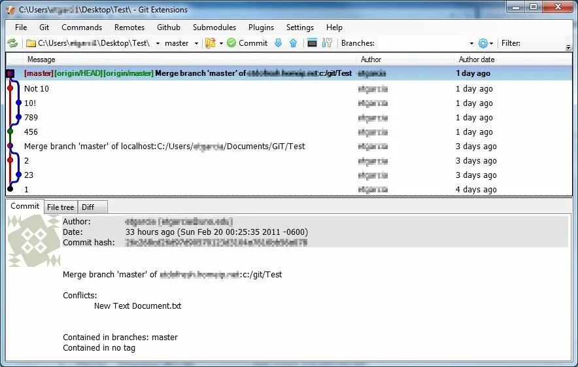
Task: Open the working directory path dropdown arrow
Action: [x=158, y=44]
